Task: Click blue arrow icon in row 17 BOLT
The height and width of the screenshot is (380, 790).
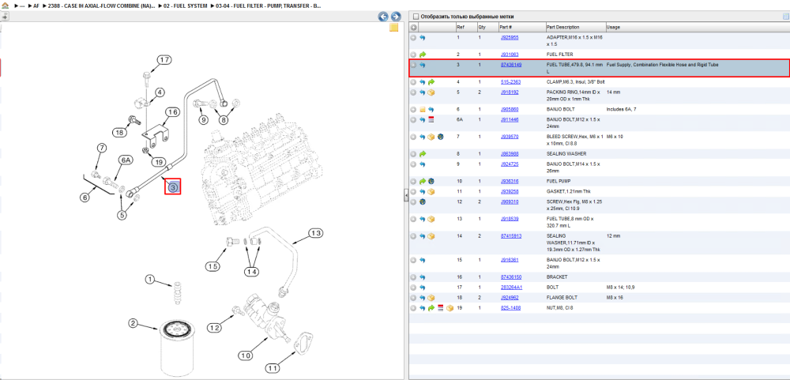Action: pos(422,288)
